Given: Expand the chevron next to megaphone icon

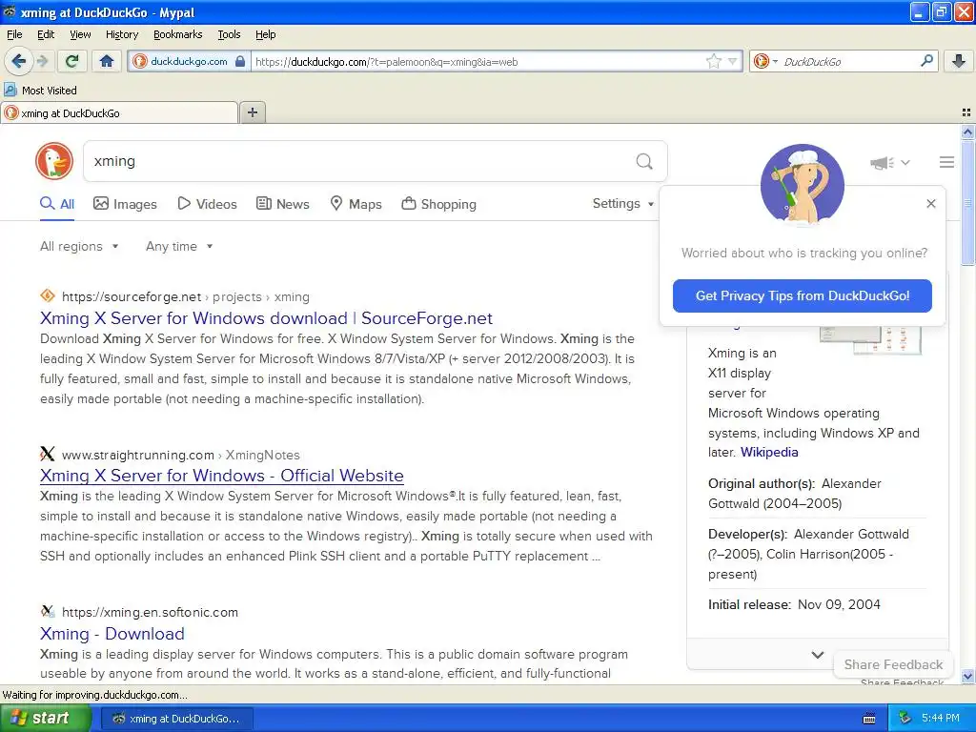Looking at the screenshot, I should click(905, 162).
